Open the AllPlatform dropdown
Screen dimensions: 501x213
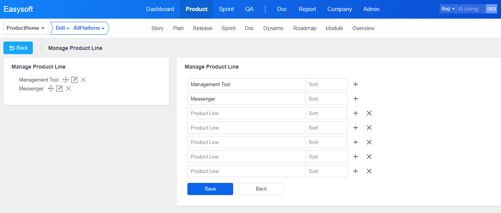click(x=89, y=28)
